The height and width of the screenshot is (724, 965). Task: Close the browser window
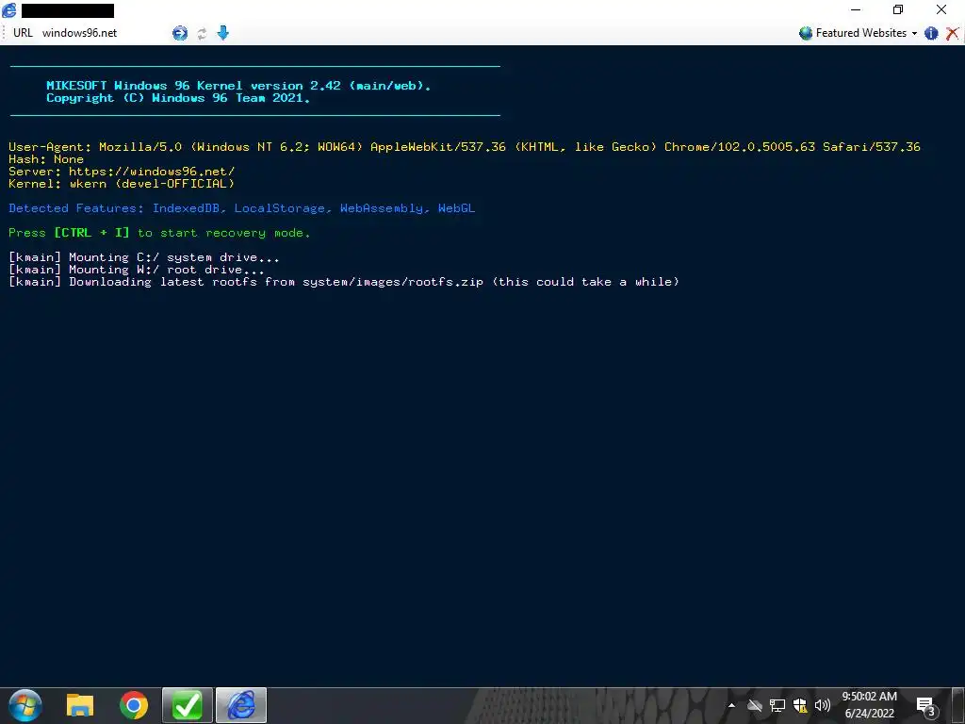coord(941,9)
